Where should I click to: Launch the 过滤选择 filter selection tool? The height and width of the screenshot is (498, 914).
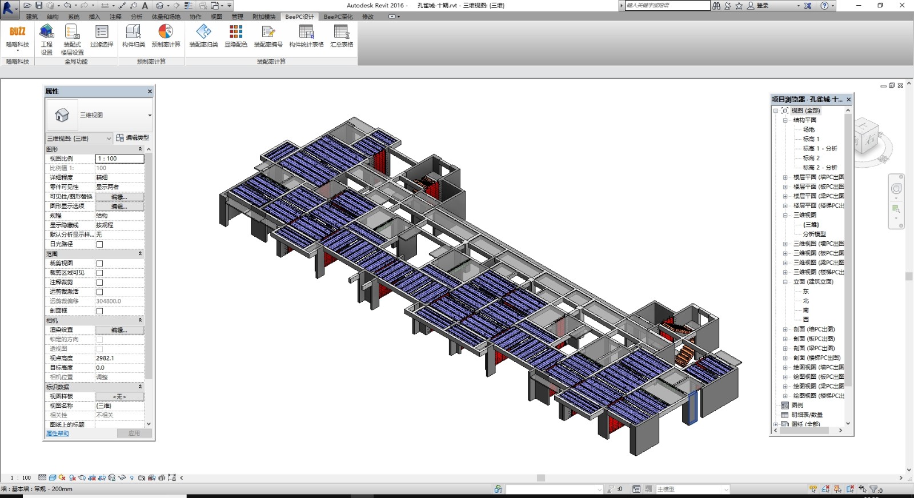(x=102, y=36)
